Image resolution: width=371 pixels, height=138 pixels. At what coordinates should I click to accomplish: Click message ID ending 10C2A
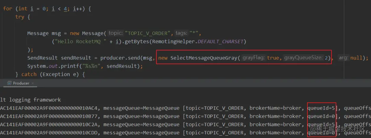(49, 125)
